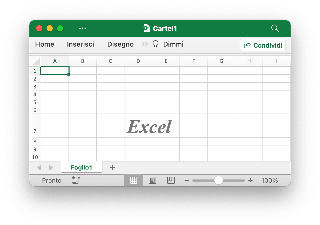Screen dimensions: 320x225
Task: Select row 9 header
Action: (x=35, y=149)
